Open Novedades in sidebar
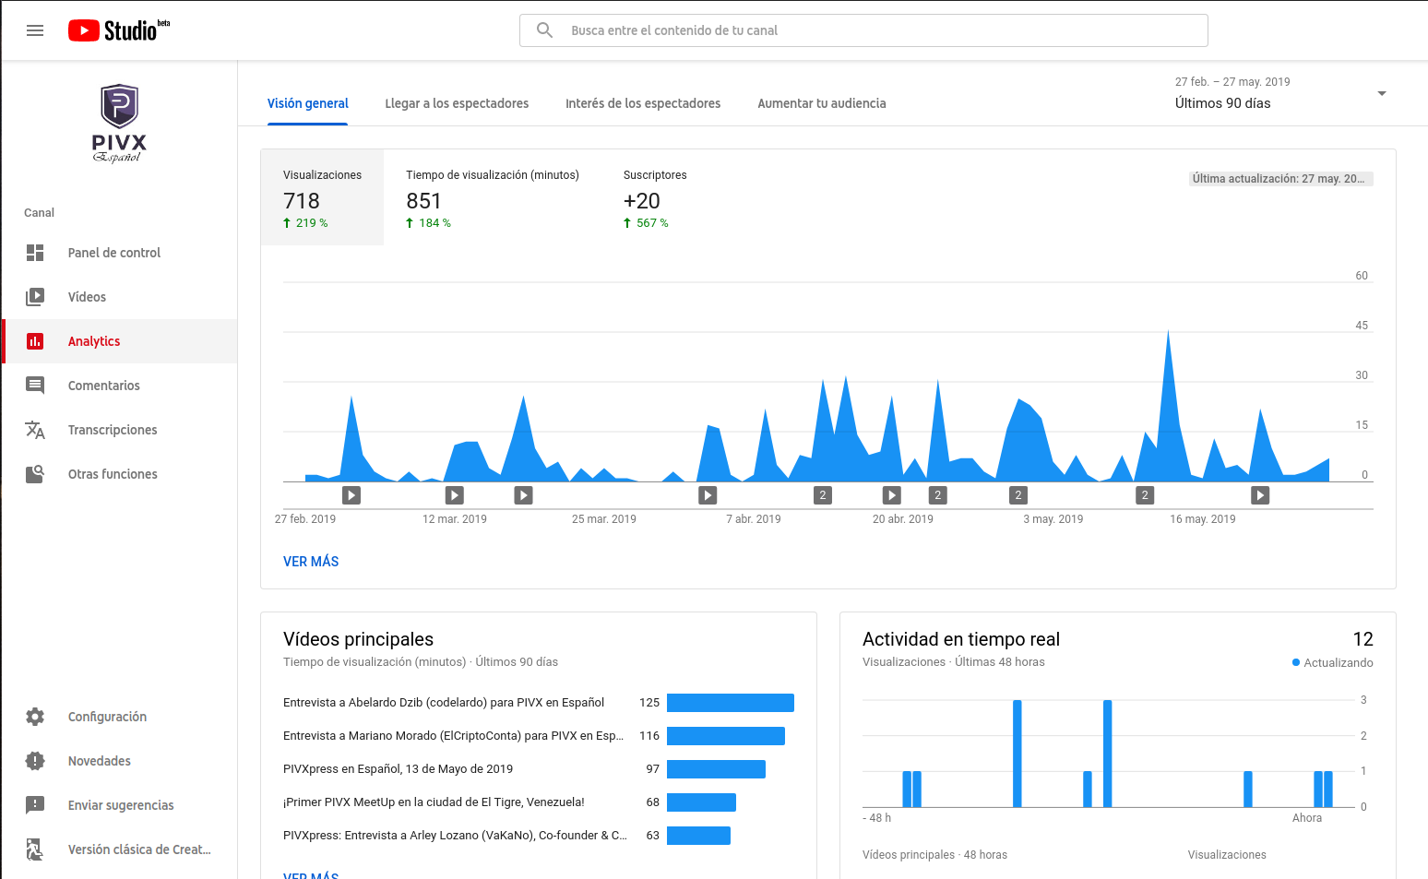Screen dimensions: 1428x879 [100, 761]
